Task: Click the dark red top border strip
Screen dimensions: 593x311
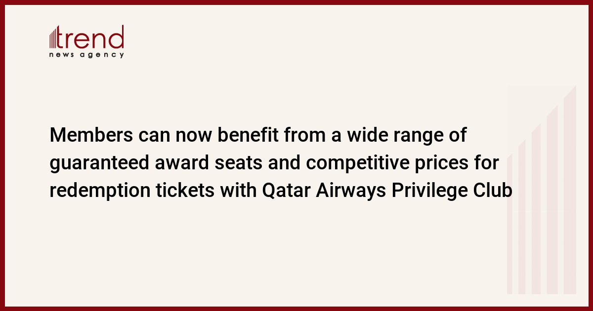Action: point(296,2)
